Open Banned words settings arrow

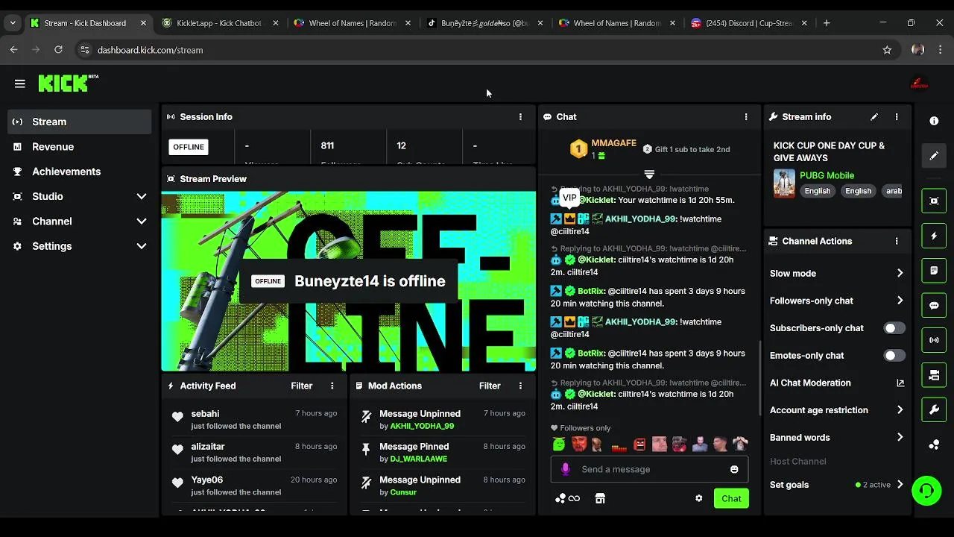[x=900, y=438]
